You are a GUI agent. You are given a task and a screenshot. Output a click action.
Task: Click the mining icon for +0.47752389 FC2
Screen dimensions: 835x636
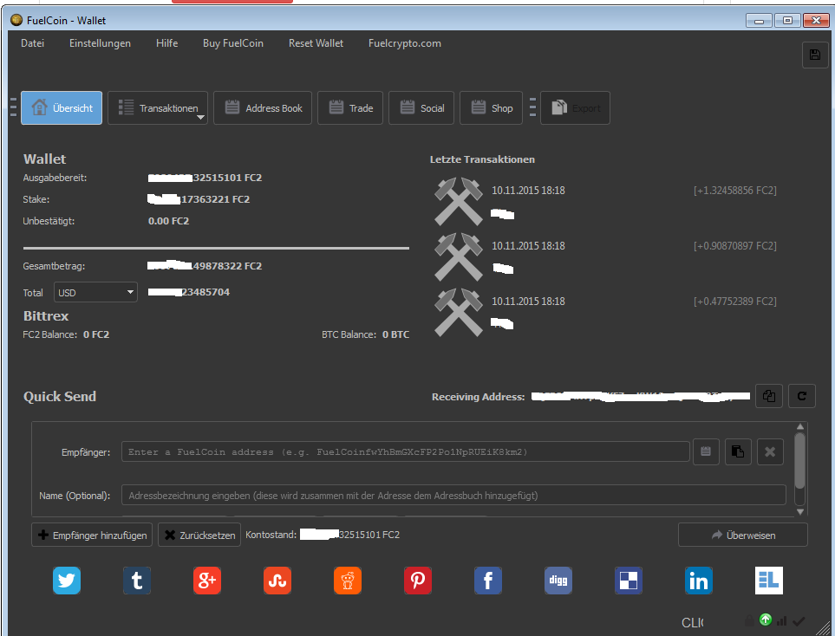pos(459,313)
